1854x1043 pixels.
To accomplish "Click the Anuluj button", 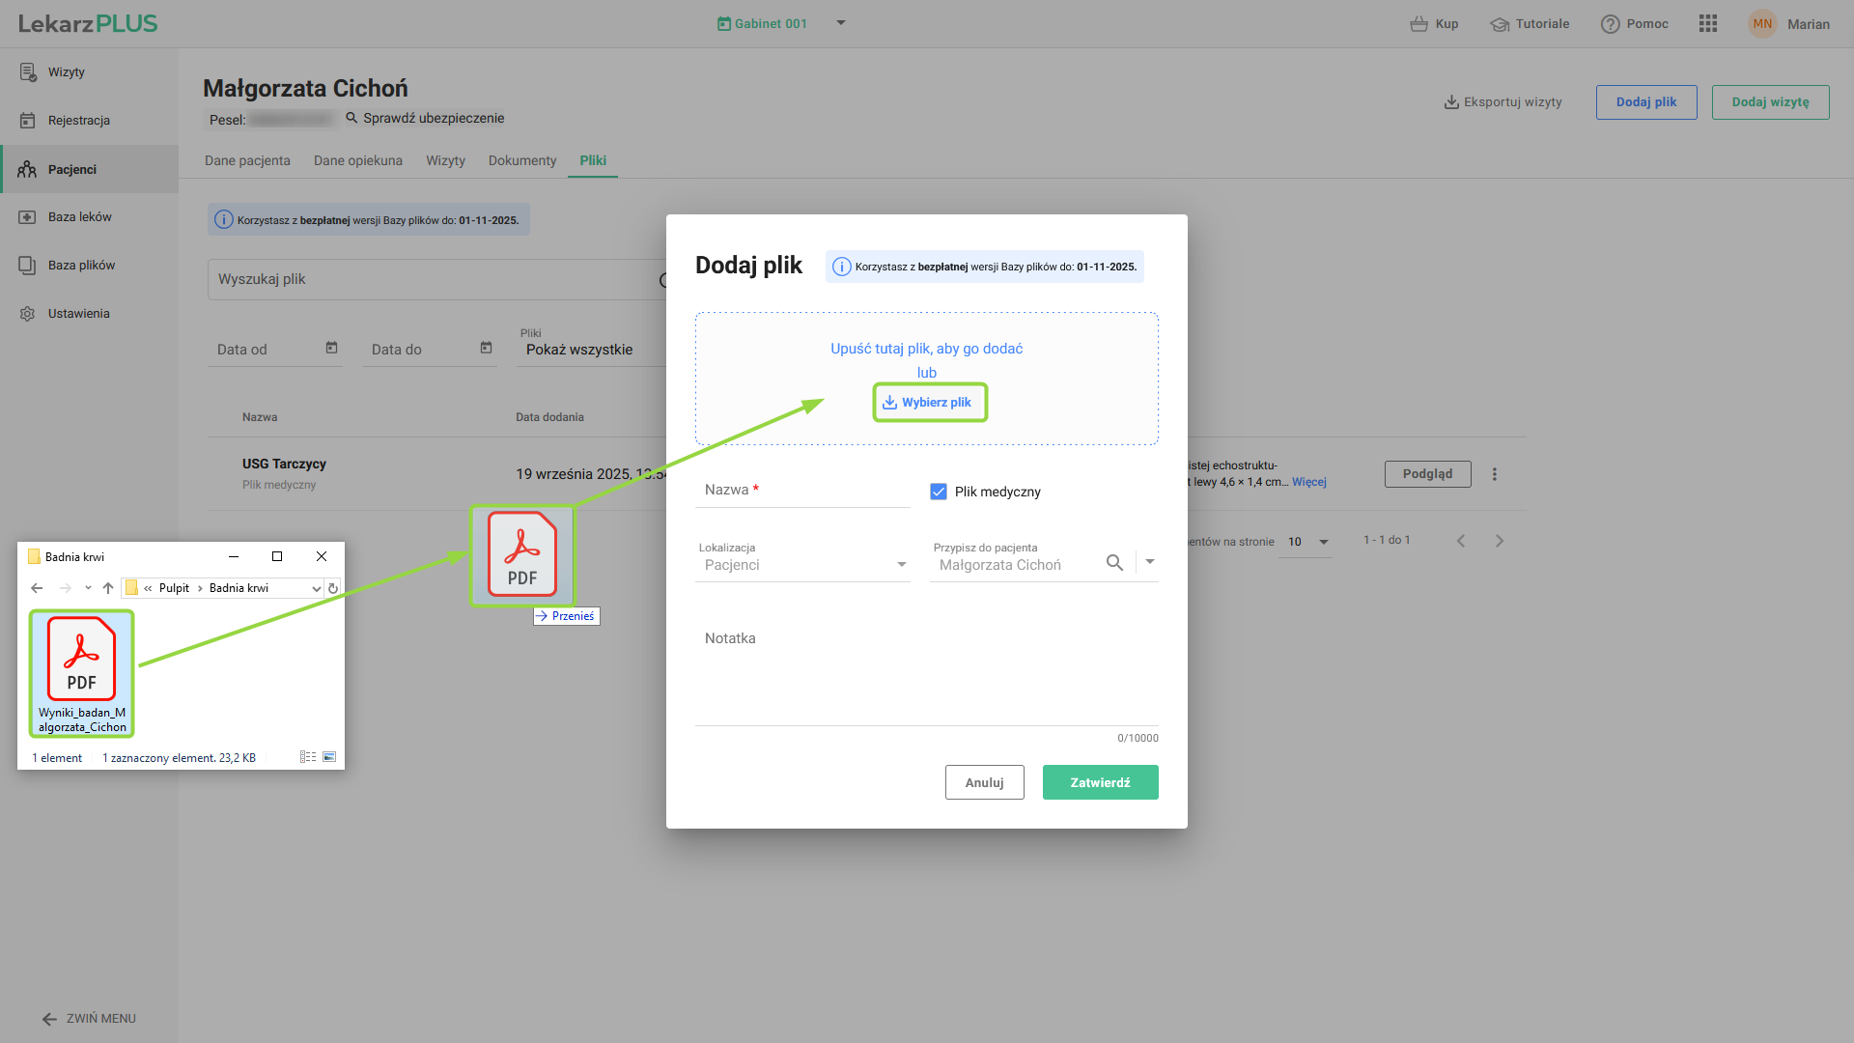I will tap(984, 782).
